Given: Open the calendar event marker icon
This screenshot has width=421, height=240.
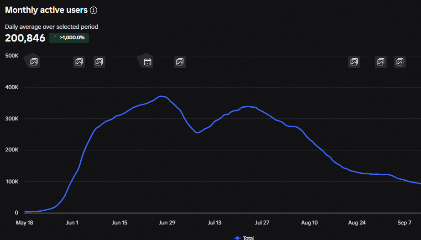Looking at the screenshot, I should point(147,62).
